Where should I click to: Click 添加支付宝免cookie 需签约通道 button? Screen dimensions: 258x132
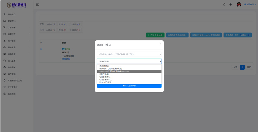[x=206, y=35]
